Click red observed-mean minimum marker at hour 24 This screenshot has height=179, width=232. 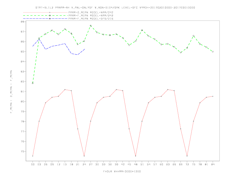click(84, 156)
